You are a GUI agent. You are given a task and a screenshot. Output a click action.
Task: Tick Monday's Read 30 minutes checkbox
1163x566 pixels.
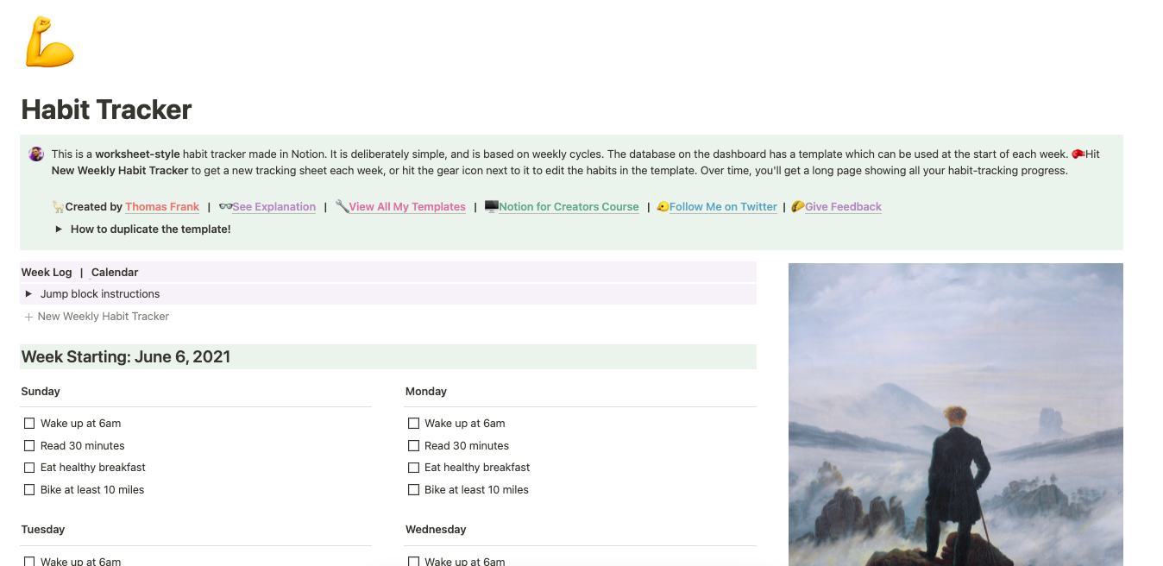413,446
